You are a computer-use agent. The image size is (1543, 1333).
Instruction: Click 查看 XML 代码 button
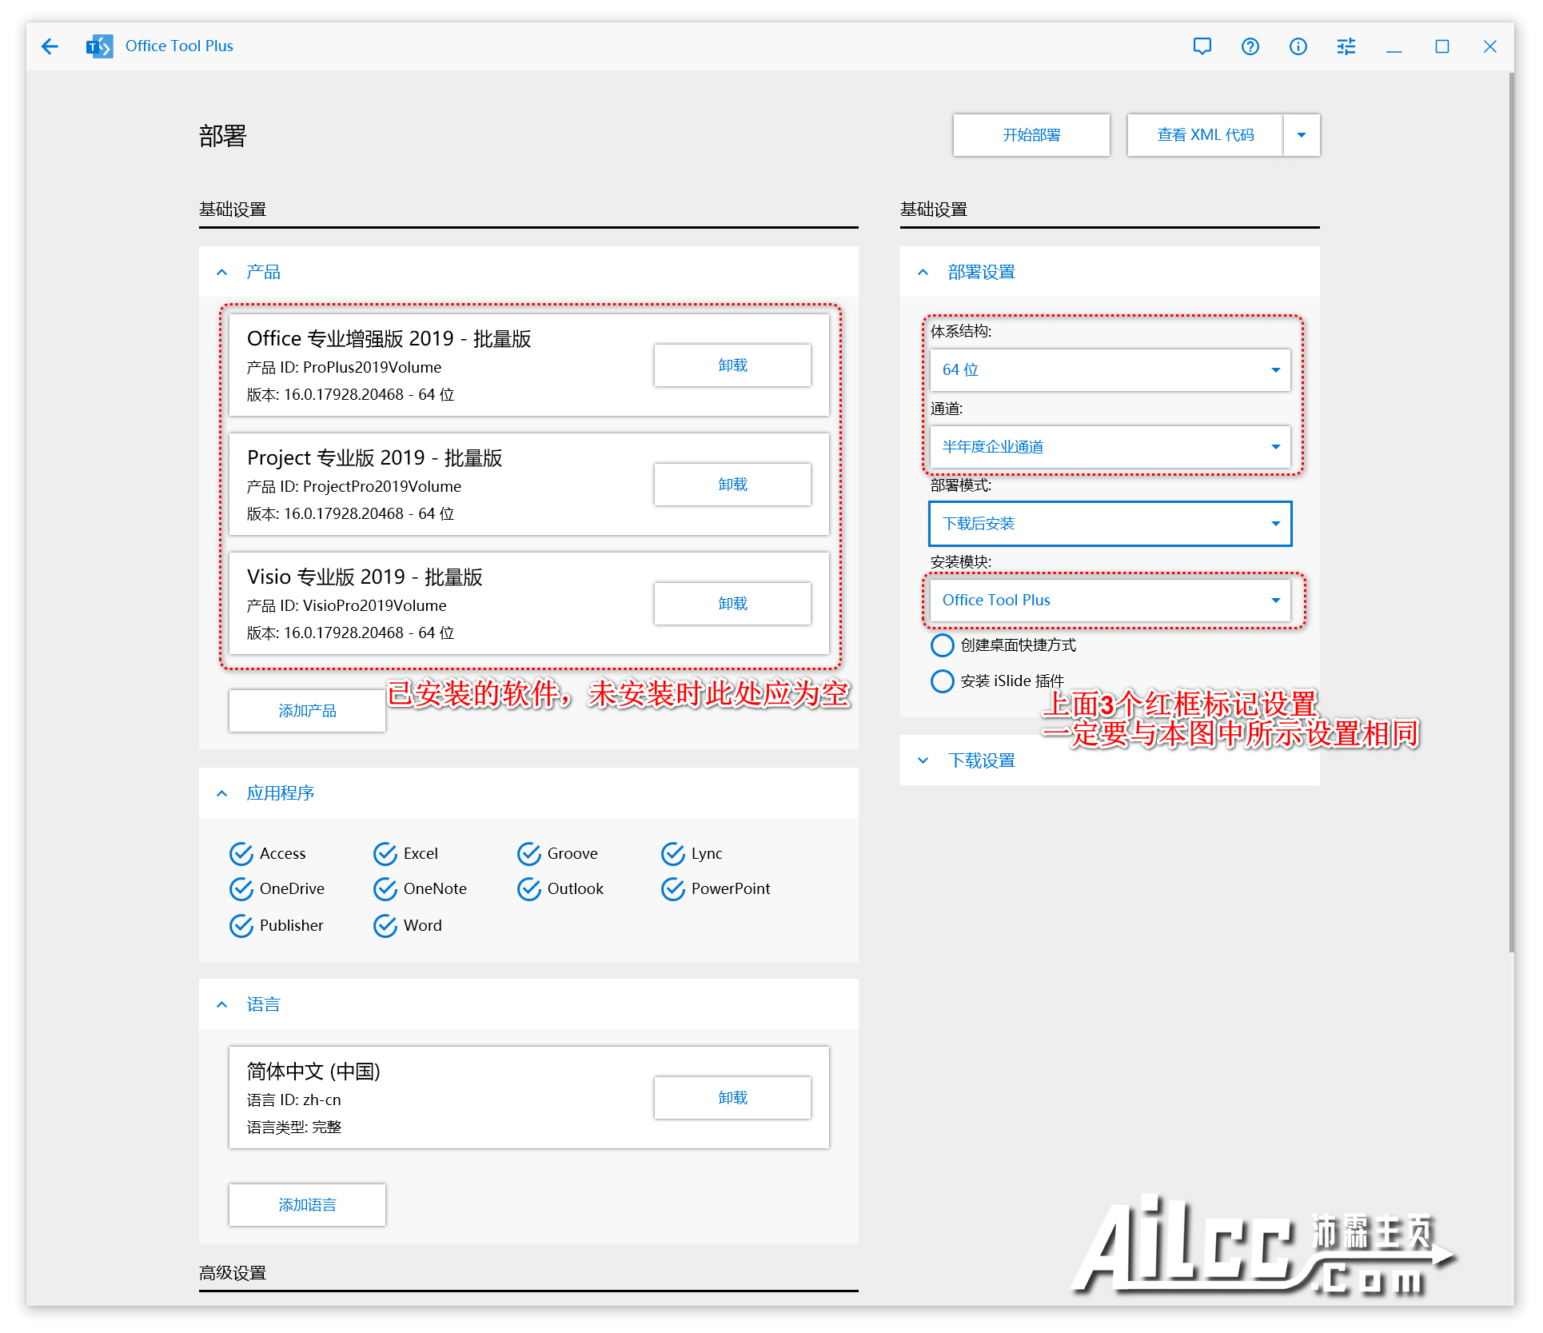click(x=1205, y=134)
